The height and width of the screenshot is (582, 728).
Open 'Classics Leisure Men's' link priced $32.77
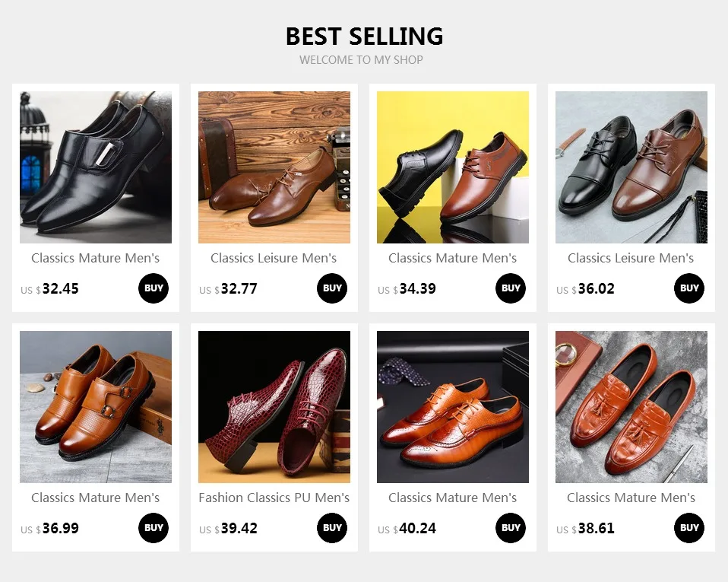pos(274,258)
